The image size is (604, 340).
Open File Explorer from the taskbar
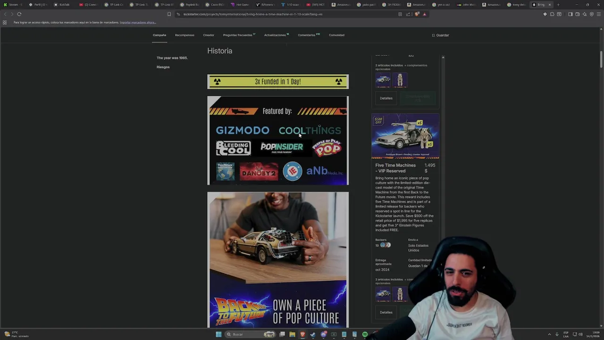(x=292, y=334)
